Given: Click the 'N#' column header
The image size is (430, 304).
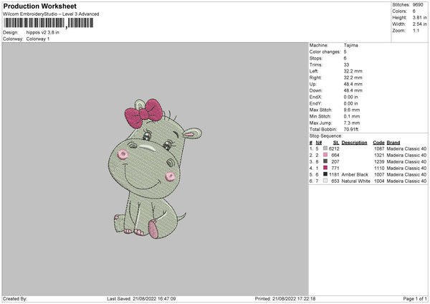Looking at the screenshot, I should click(319, 143).
